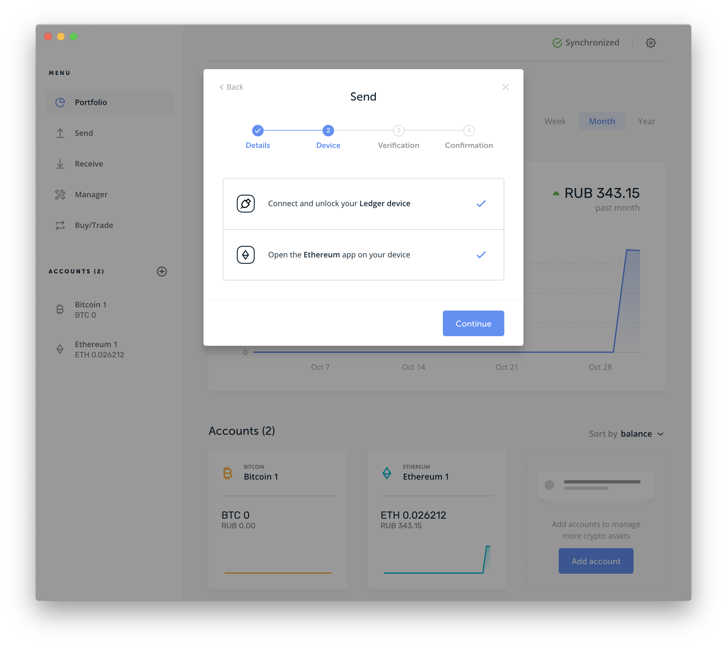The height and width of the screenshot is (648, 727).
Task: Click the Receive icon in sidebar
Action: [x=60, y=163]
